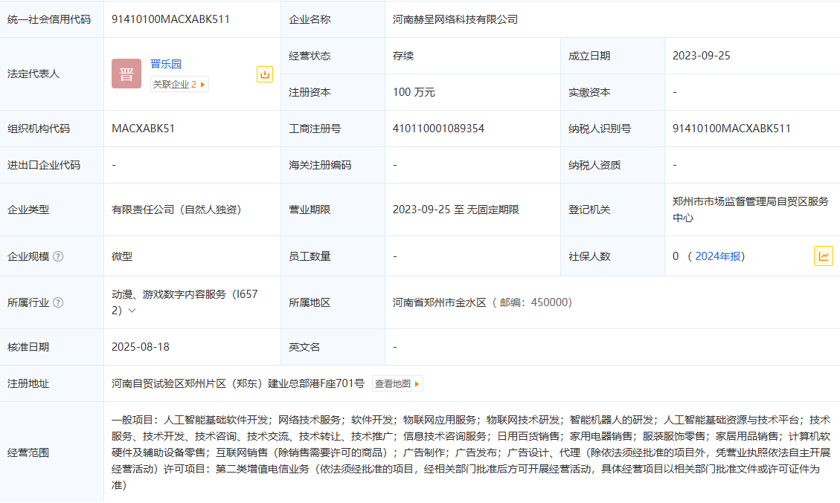Image resolution: width=840 pixels, height=503 pixels.
Task: Expand the 关联企业 2 list
Action: tap(179, 85)
